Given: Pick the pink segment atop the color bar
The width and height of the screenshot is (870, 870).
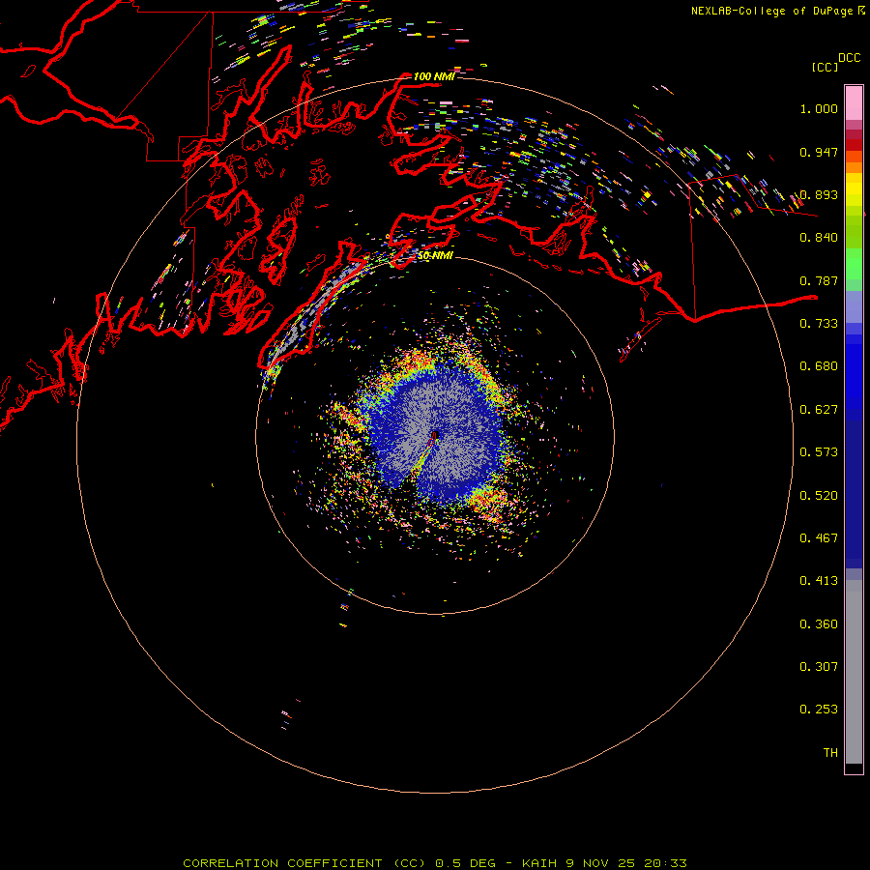Looking at the screenshot, I should point(854,103).
